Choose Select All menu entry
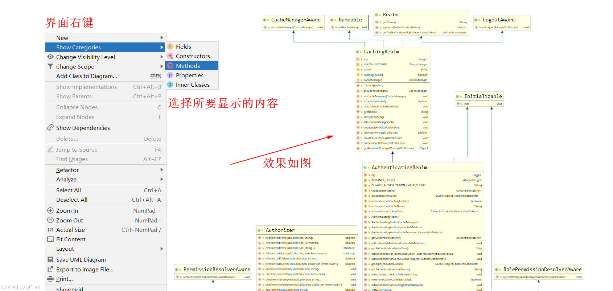 (x=106, y=190)
